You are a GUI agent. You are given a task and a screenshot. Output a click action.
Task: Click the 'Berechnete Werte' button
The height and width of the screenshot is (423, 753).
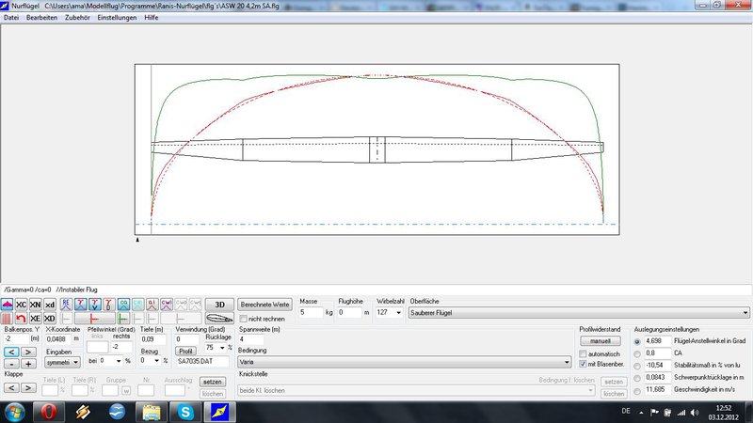point(264,305)
